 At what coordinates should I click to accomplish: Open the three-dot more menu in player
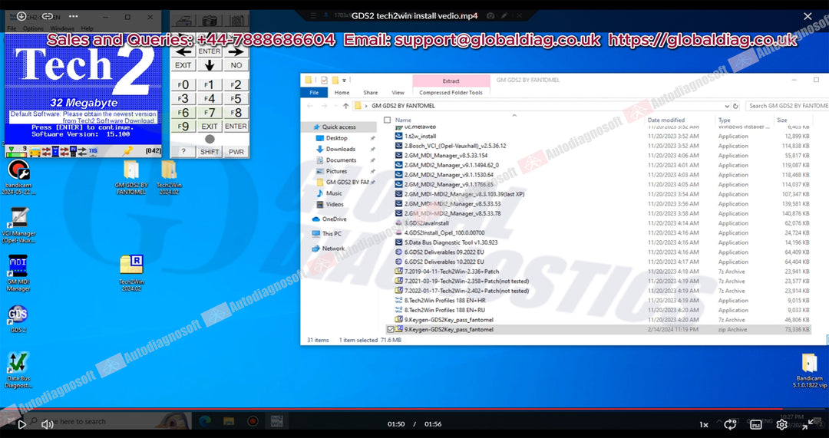74,16
